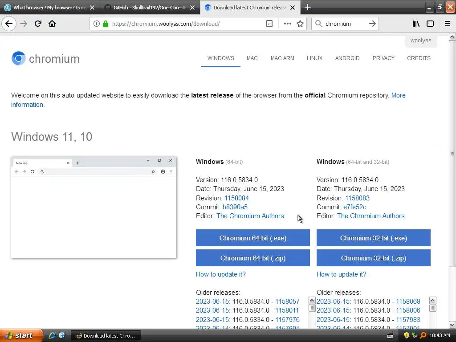Show the sidebars toggle icon

(x=430, y=24)
